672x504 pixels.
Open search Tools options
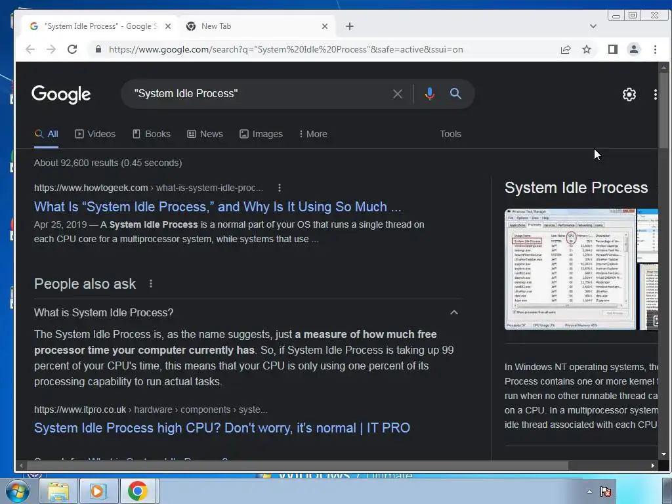(450, 134)
